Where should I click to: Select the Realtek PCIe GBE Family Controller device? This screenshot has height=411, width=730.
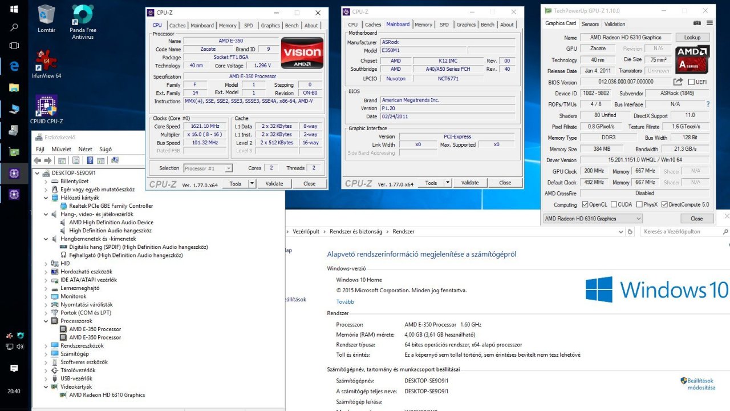coord(111,205)
